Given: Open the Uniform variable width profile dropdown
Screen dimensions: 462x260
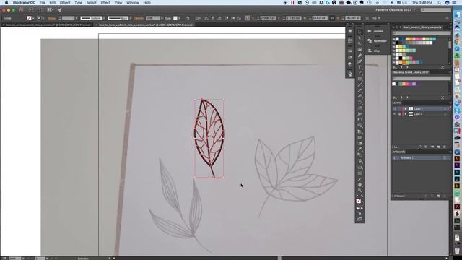Looking at the screenshot, I should (104, 18).
